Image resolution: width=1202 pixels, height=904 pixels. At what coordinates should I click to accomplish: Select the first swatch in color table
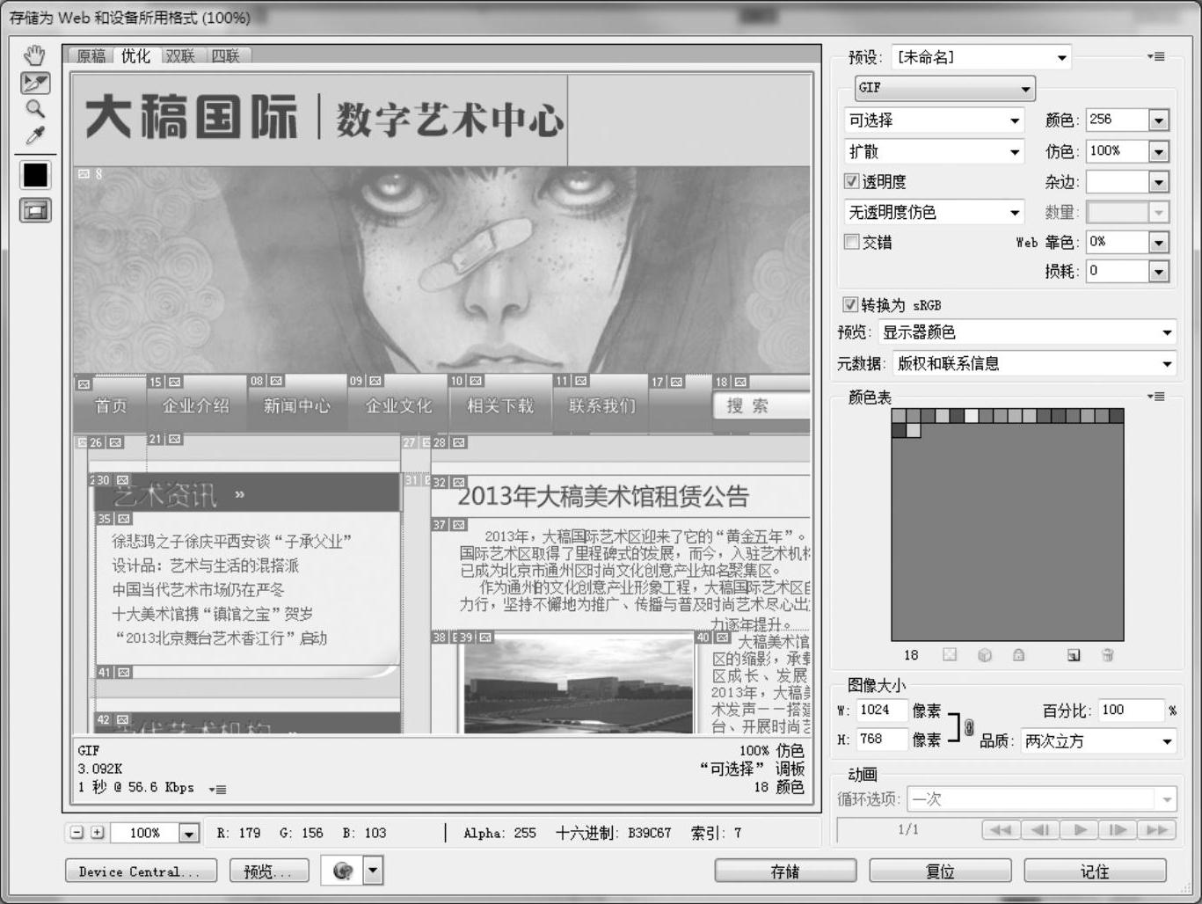[x=899, y=416]
